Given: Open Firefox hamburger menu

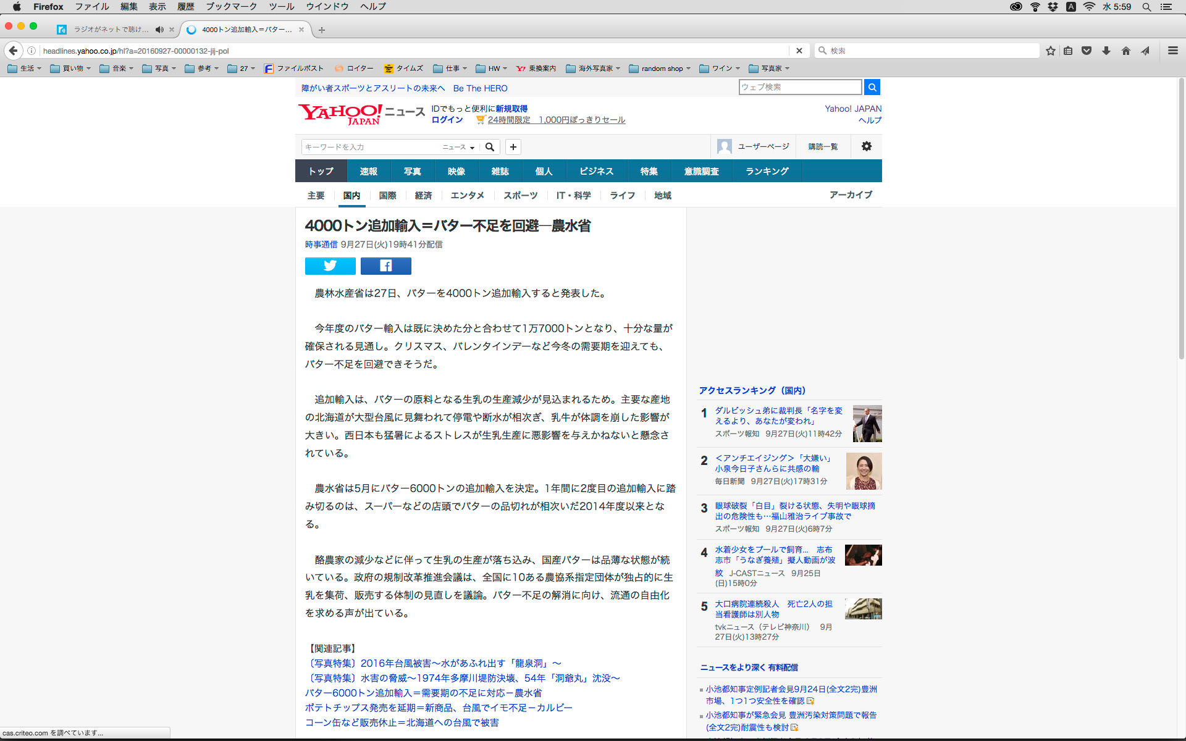Looking at the screenshot, I should 1172,51.
